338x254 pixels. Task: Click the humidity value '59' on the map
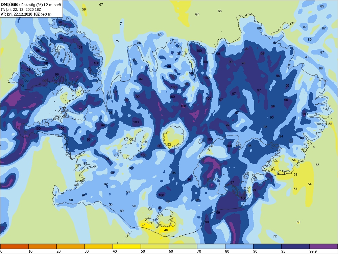tap(84, 9)
